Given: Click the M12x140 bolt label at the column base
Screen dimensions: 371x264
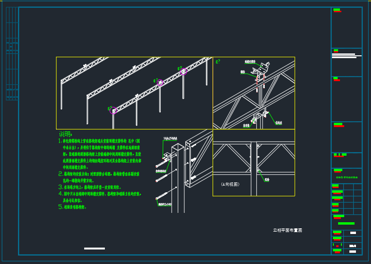Looking at the screenshot, I should coord(165,204).
